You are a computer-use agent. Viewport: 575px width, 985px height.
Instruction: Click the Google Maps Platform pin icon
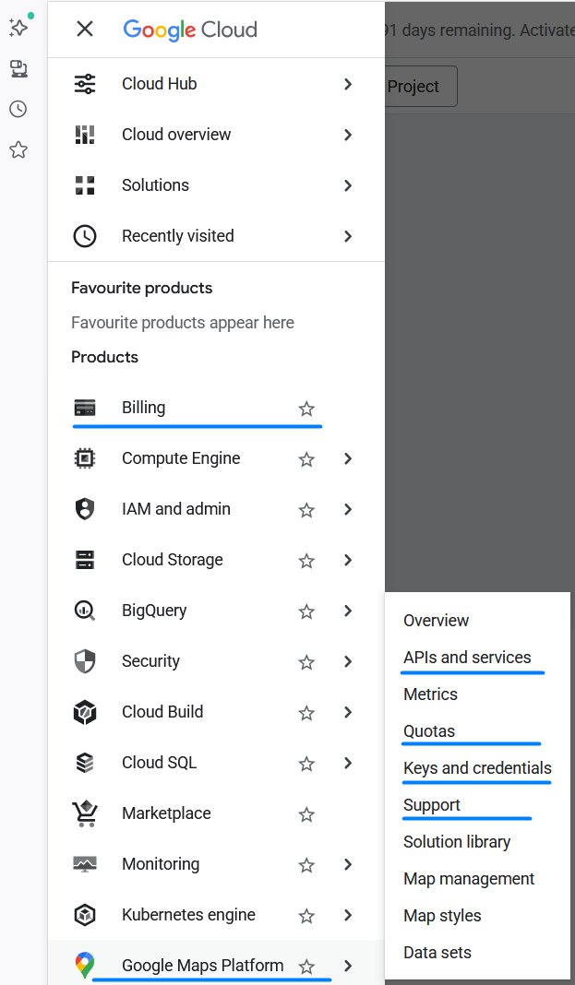pos(84,966)
